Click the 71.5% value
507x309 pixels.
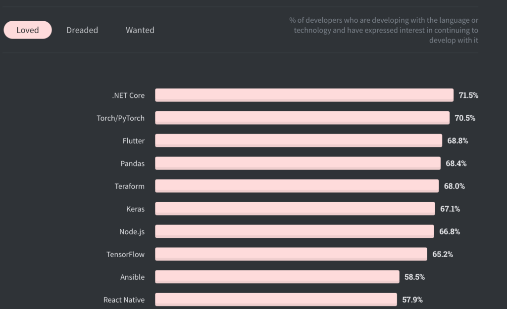pos(468,95)
